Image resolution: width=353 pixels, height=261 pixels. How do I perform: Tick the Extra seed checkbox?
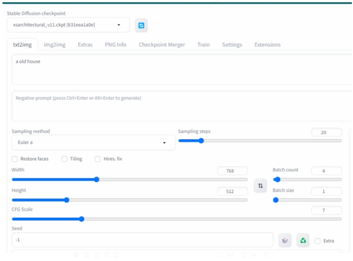[317, 241]
